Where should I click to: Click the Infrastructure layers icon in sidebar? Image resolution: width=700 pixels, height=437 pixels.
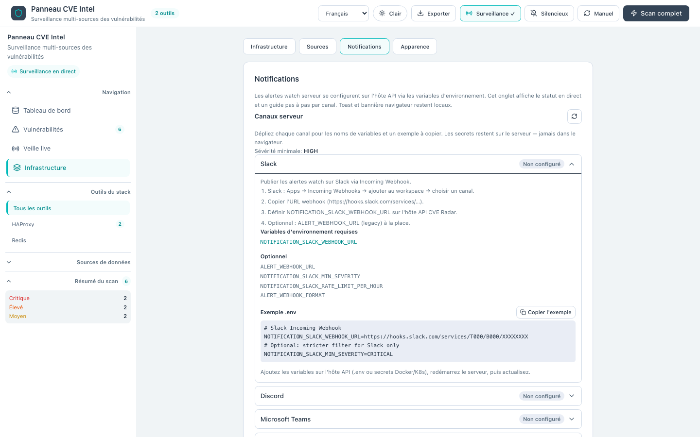[x=17, y=168]
